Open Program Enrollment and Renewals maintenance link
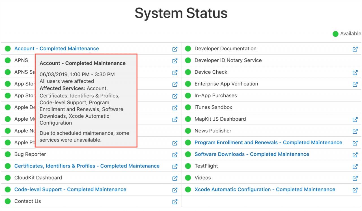362x211 pixels. pyautogui.click(x=268, y=143)
